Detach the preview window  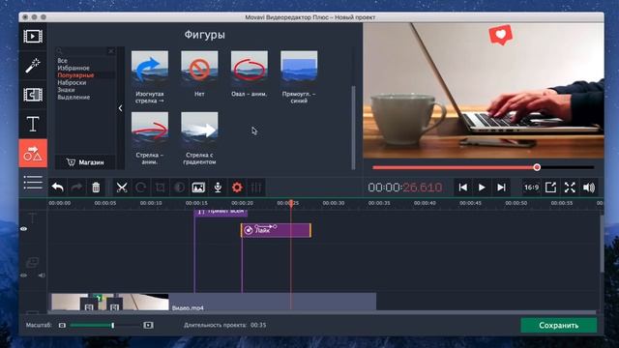tap(550, 188)
